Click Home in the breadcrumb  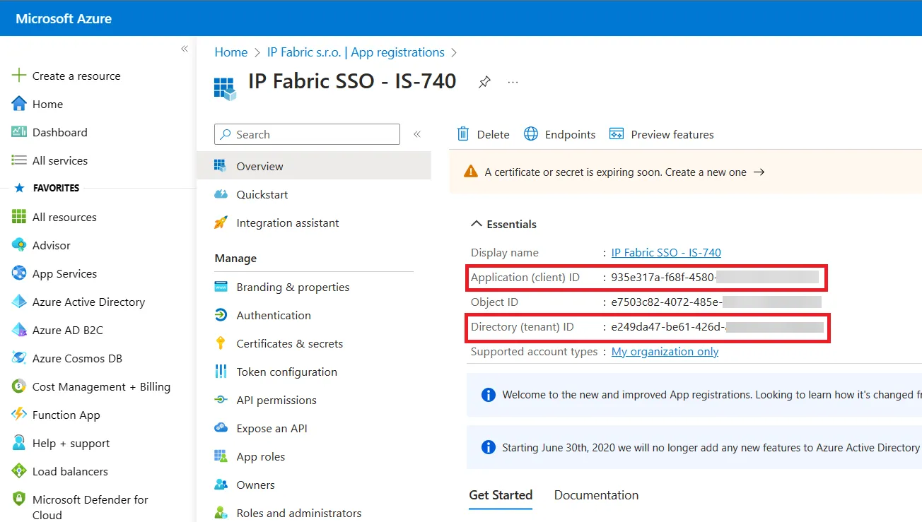click(x=230, y=52)
